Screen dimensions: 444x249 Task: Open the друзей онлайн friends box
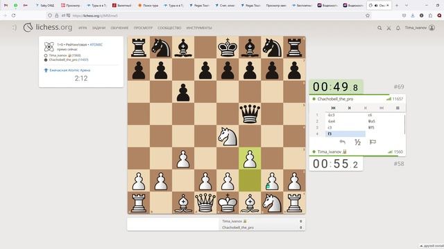coord(432,246)
